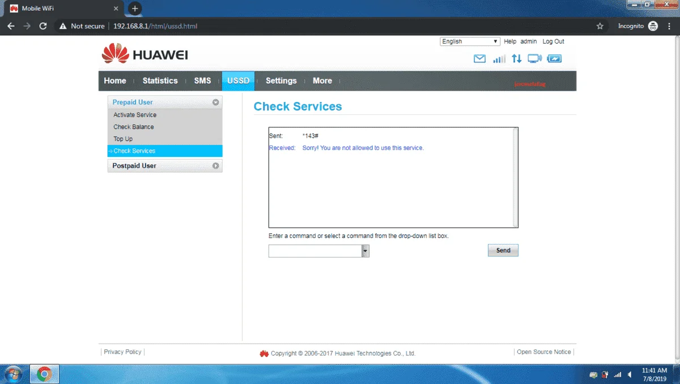This screenshot has width=680, height=384.
Task: Open a new browser tab
Action: (x=135, y=8)
